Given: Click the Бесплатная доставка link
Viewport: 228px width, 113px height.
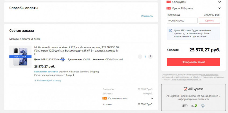Looking at the screenshot, I should click(x=46, y=72).
